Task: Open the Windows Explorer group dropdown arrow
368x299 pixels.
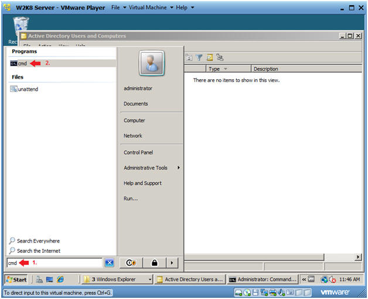Action: pyautogui.click(x=150, y=279)
